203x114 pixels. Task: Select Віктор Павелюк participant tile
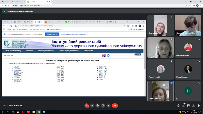188,69
